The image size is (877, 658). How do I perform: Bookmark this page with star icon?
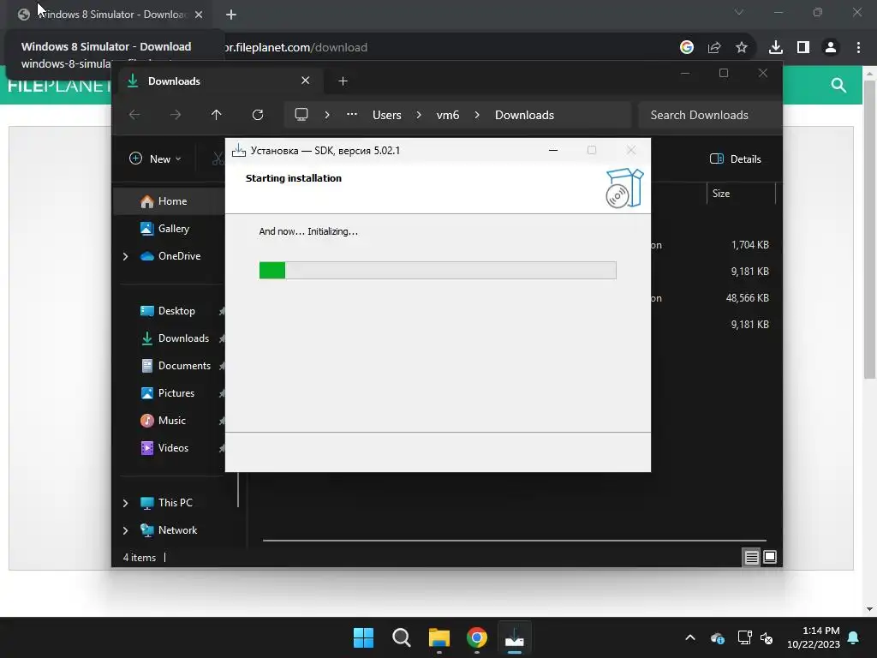741,48
